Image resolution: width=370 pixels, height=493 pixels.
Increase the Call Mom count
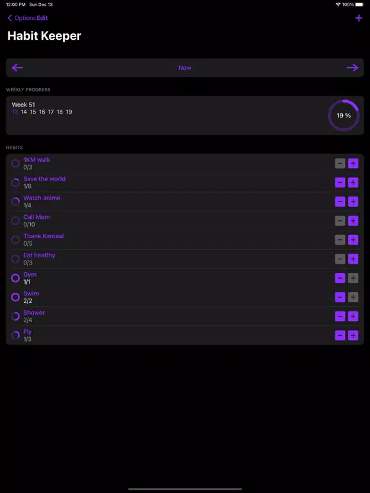(353, 221)
